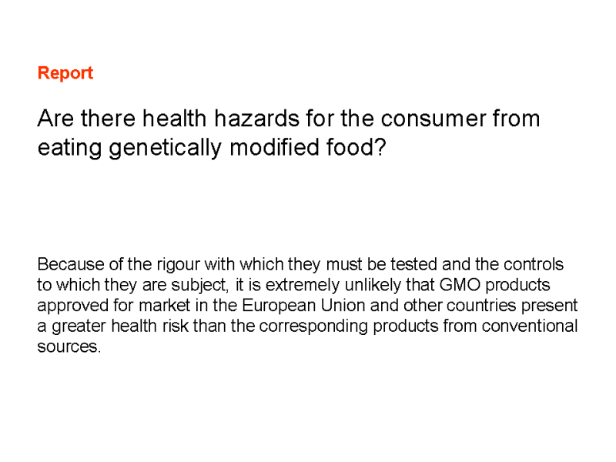Click the title line "eating genetically modified food?"
This screenshot has width=616, height=462.
tap(211, 148)
